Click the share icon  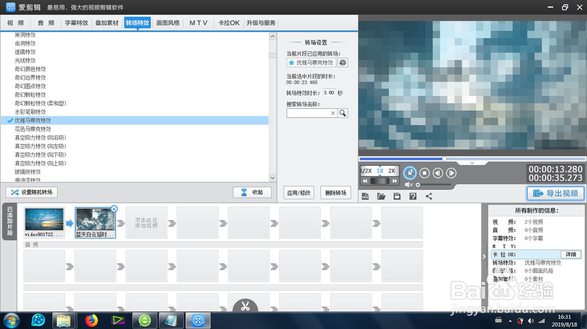coord(429,196)
